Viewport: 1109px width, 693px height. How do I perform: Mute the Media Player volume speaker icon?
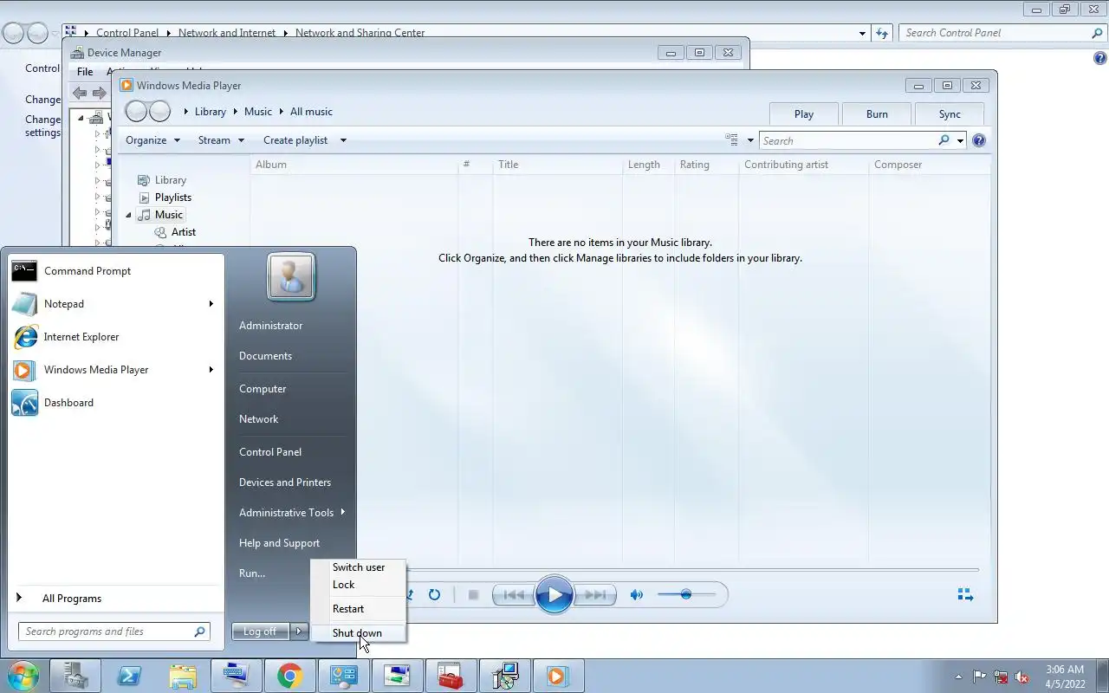(637, 595)
